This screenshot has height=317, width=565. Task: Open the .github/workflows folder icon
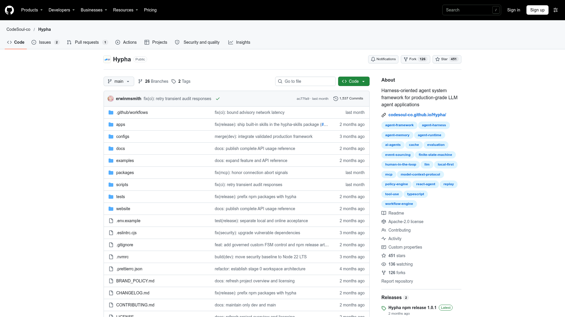111,112
